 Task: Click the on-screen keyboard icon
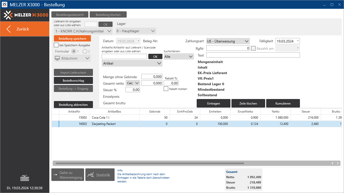(25, 178)
